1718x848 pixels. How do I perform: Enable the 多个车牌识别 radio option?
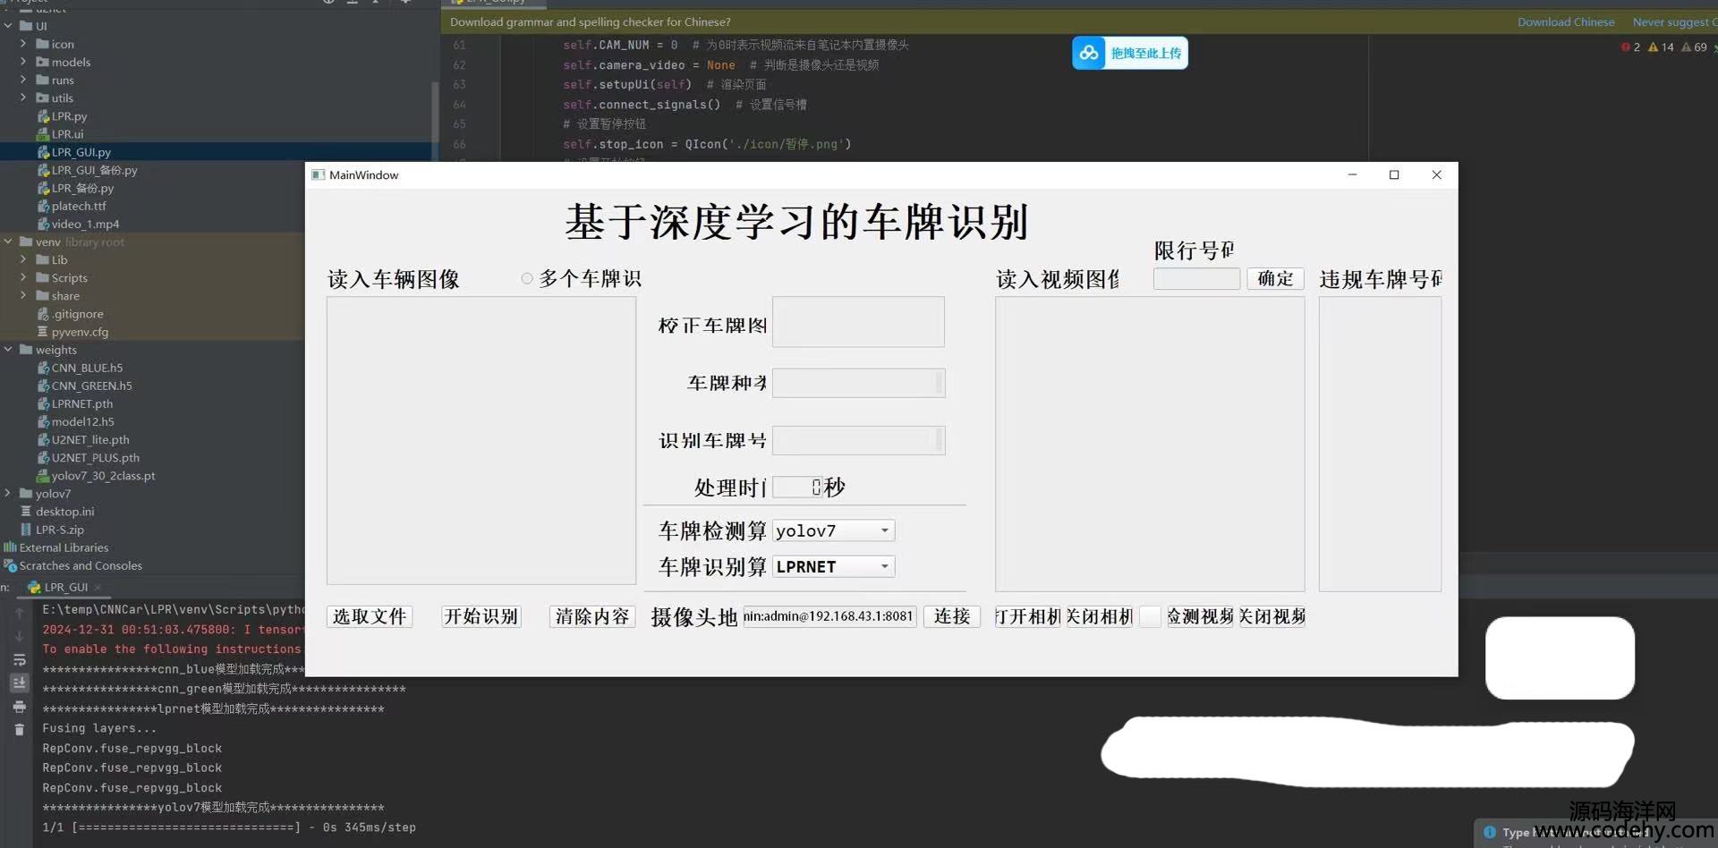pyautogui.click(x=527, y=279)
